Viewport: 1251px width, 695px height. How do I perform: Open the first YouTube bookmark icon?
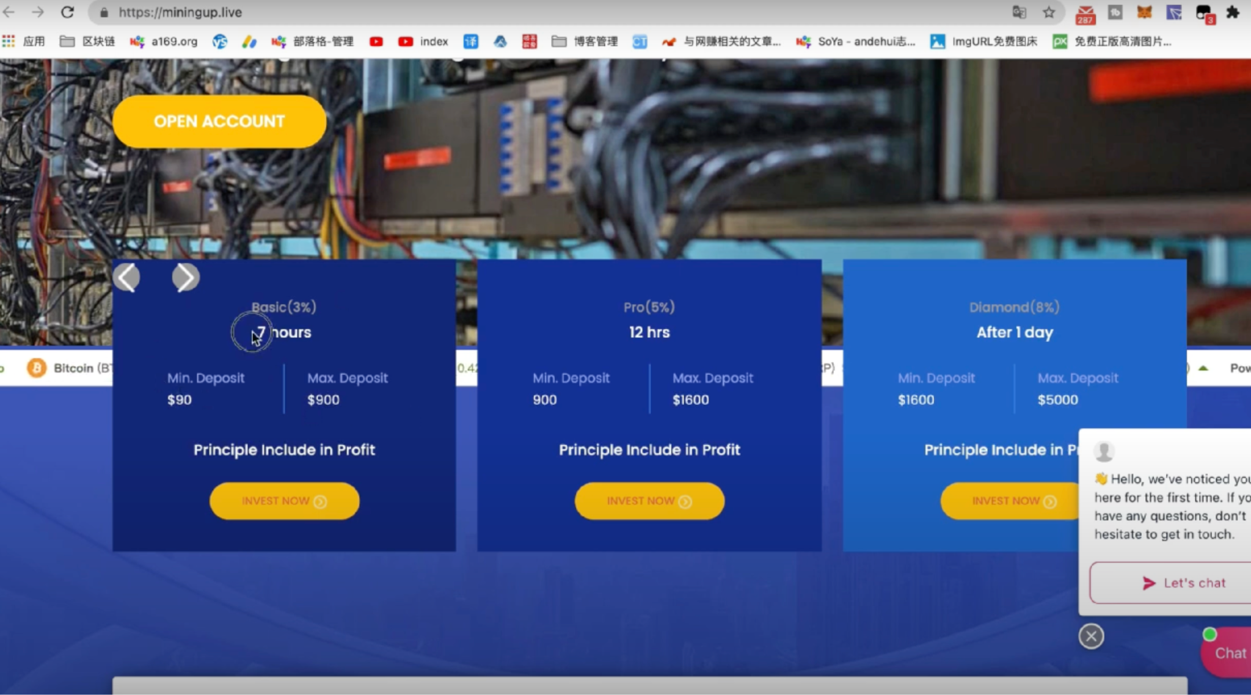(x=376, y=42)
